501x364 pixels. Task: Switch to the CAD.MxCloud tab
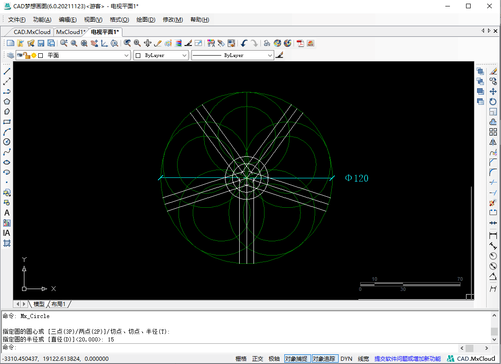point(32,32)
